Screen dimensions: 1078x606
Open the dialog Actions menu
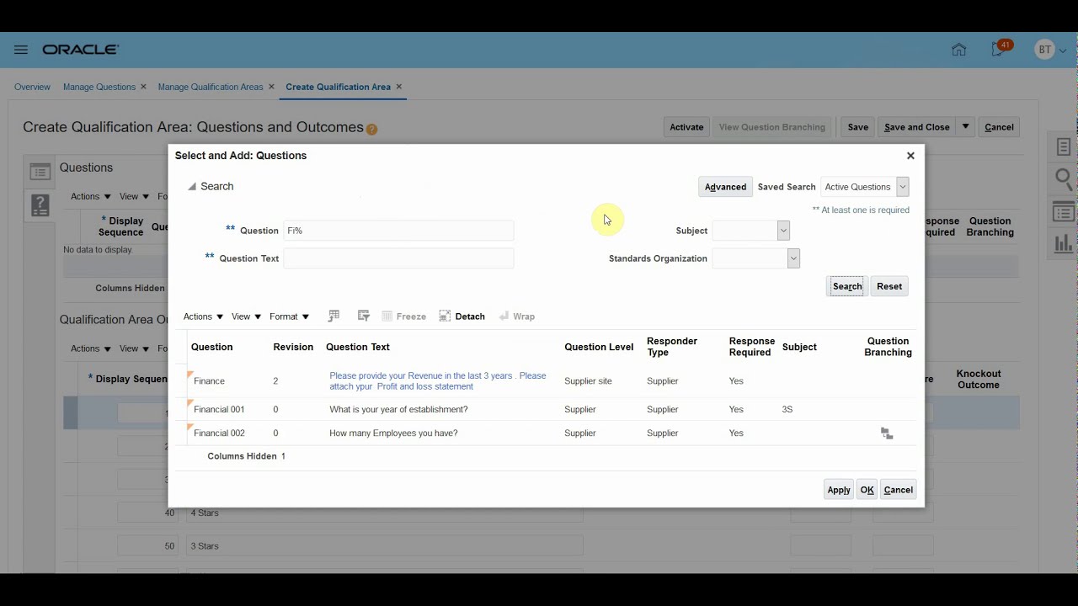(203, 316)
